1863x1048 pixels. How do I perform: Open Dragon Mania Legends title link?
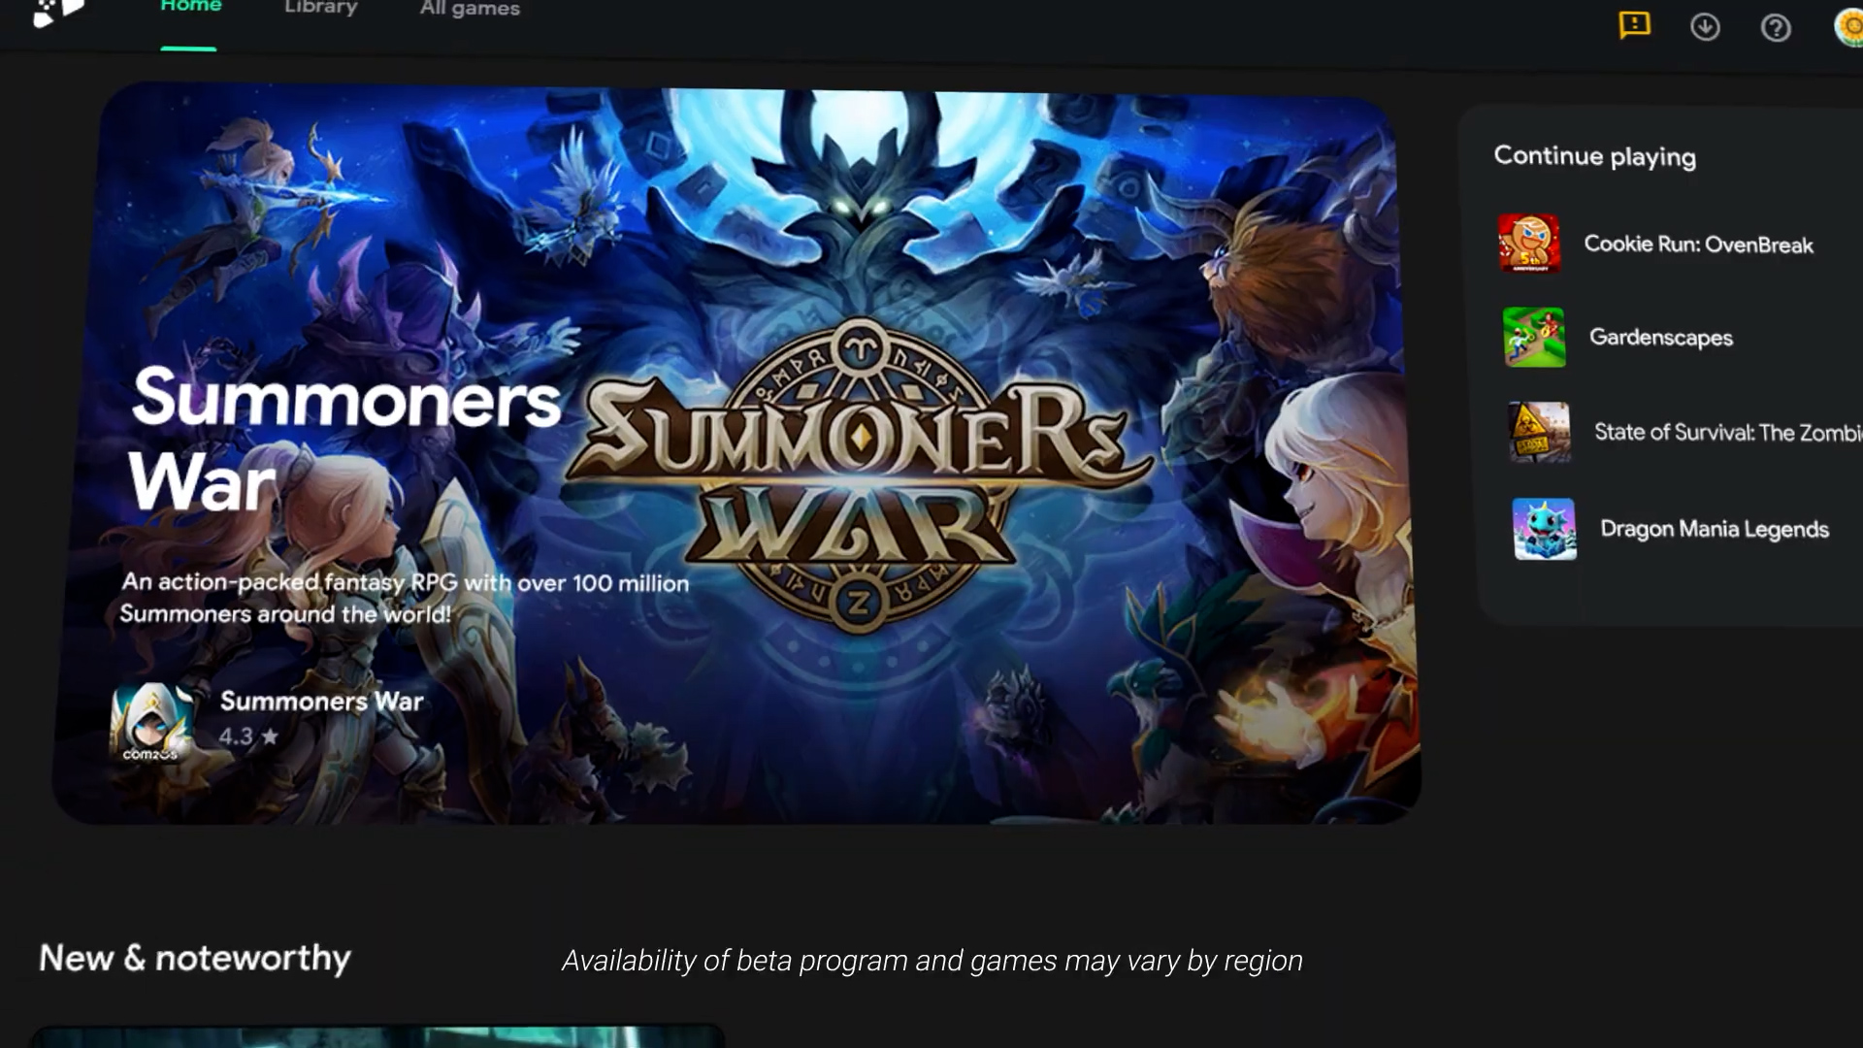pos(1715,529)
